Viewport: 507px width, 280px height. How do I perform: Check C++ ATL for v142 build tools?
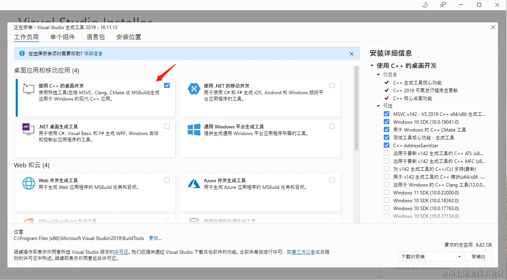tap(386, 153)
